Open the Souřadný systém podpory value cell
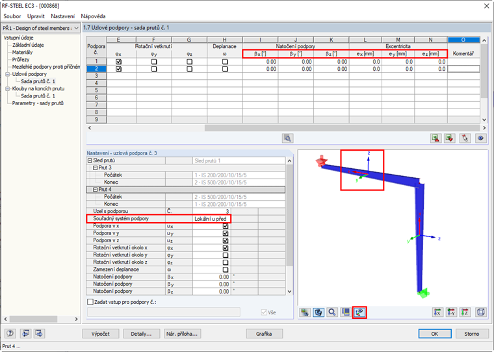The image size is (494, 352). tap(211, 219)
